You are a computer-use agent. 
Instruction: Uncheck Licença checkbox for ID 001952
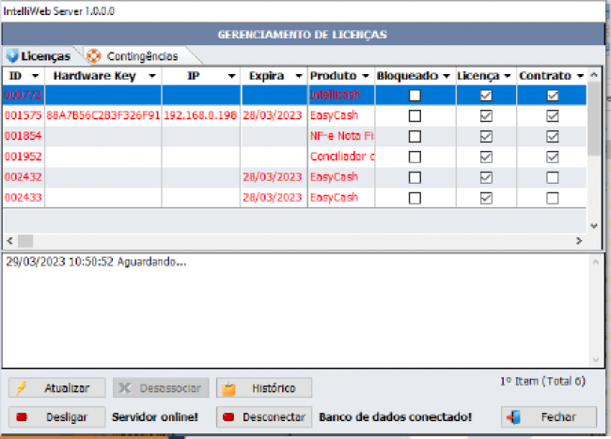click(x=486, y=157)
